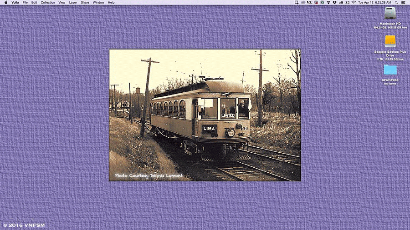This screenshot has width=410, height=230.
Task: Open the Help menu
Action: pyautogui.click(x=111, y=2)
